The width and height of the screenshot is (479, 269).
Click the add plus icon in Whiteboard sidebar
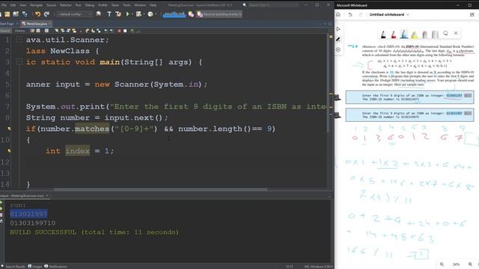coord(338,49)
